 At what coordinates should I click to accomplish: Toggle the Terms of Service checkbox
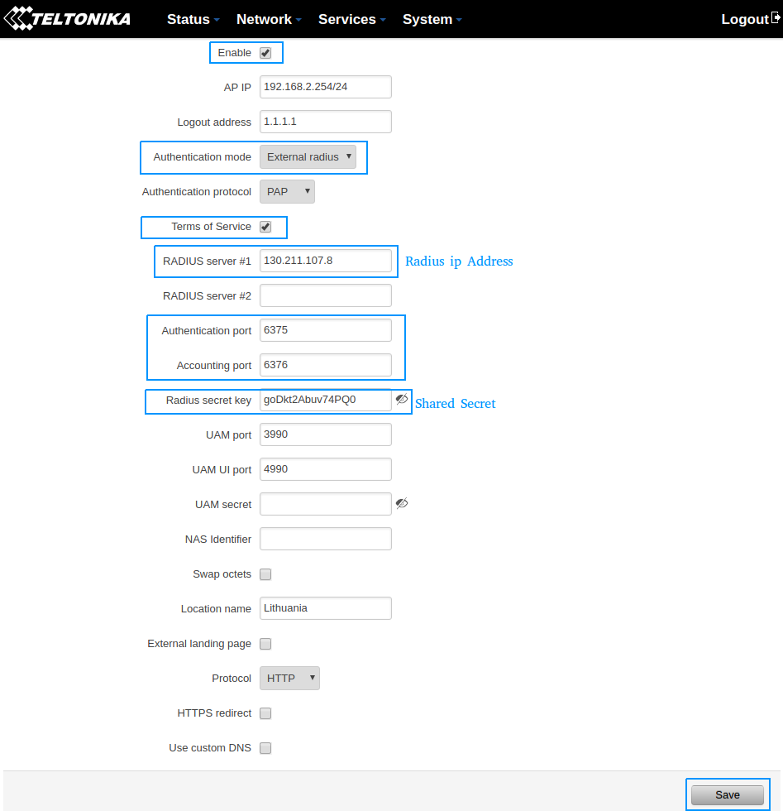tap(265, 227)
